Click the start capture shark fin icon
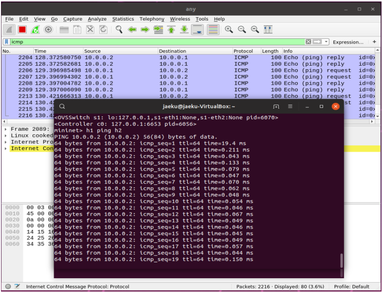Viewport: 382px width, 292px height. (x=9, y=30)
